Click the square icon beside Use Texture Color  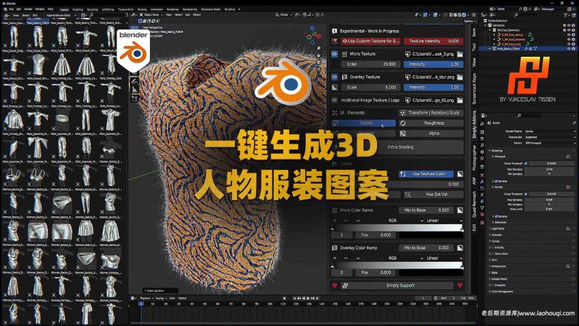pos(460,174)
